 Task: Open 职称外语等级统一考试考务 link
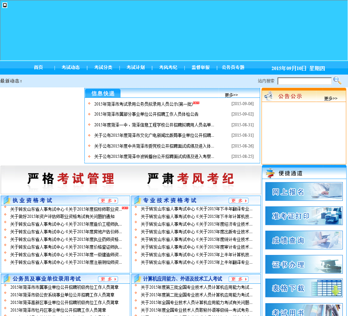point(197,310)
